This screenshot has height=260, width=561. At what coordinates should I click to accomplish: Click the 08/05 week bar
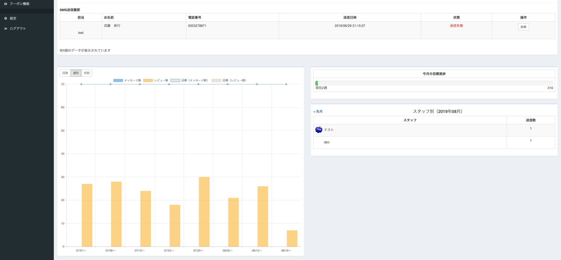pos(233,222)
